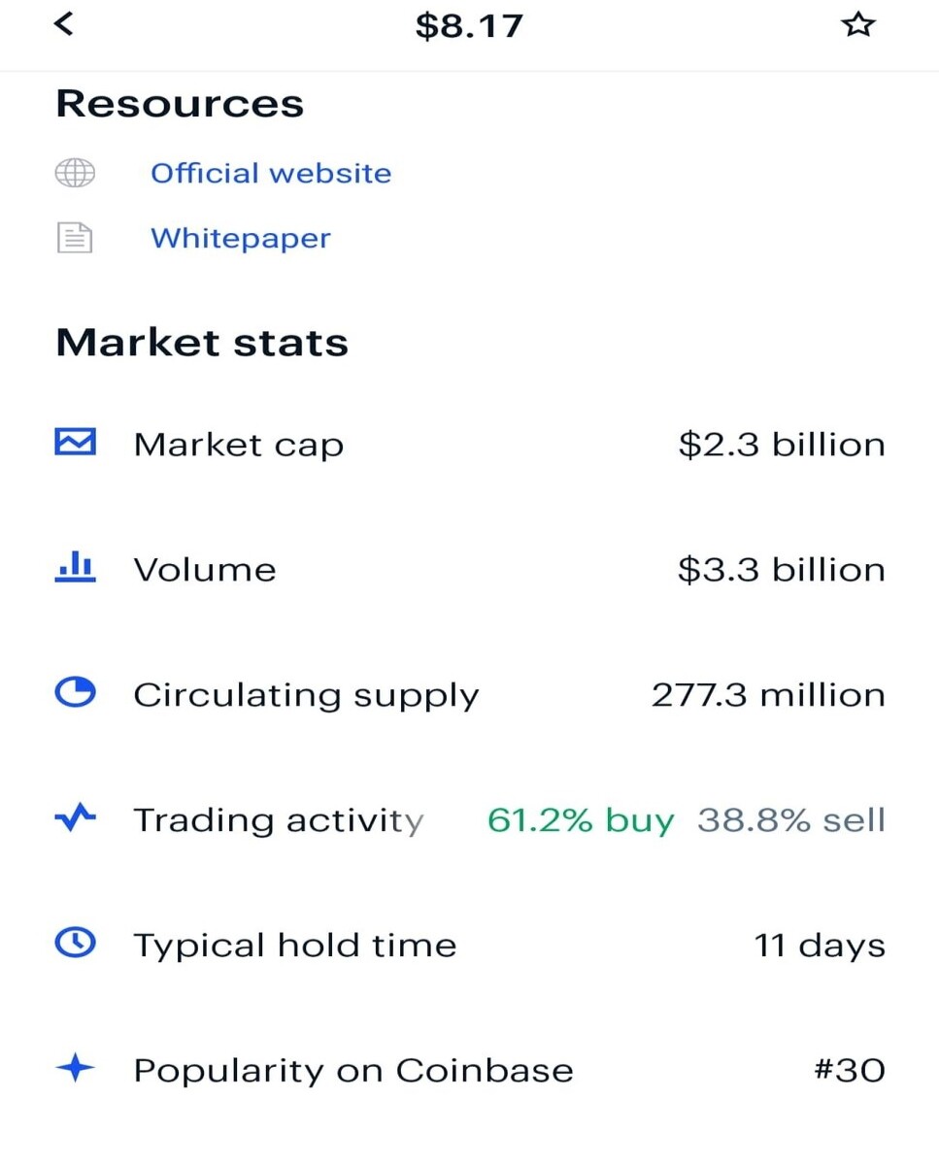Tap the back arrow icon

point(63,23)
